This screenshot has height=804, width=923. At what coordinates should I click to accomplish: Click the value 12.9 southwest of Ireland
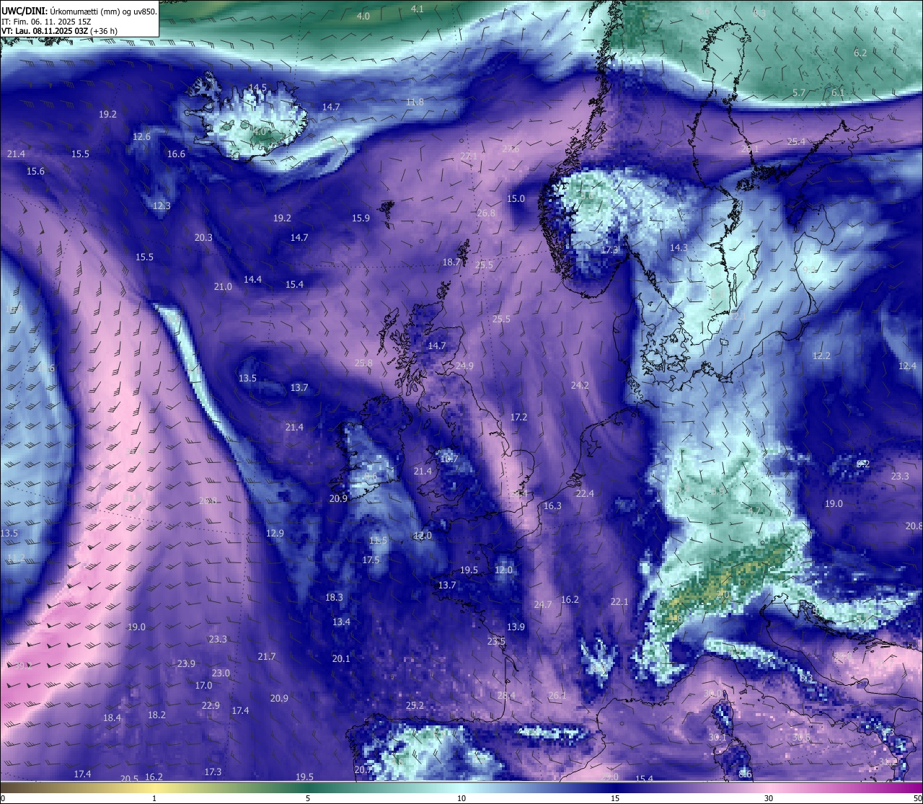tap(275, 533)
